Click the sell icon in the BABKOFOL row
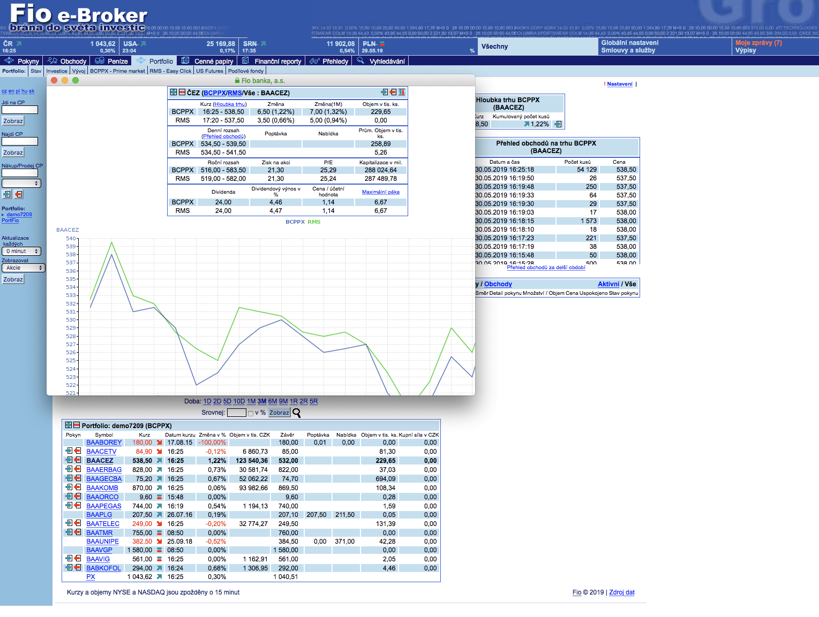 (78, 568)
